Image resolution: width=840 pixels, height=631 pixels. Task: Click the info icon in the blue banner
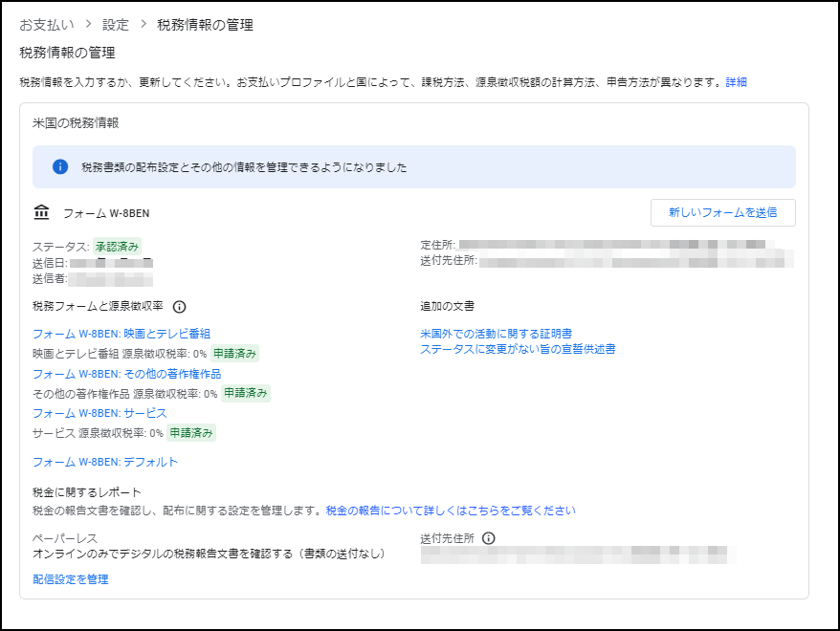pos(60,167)
